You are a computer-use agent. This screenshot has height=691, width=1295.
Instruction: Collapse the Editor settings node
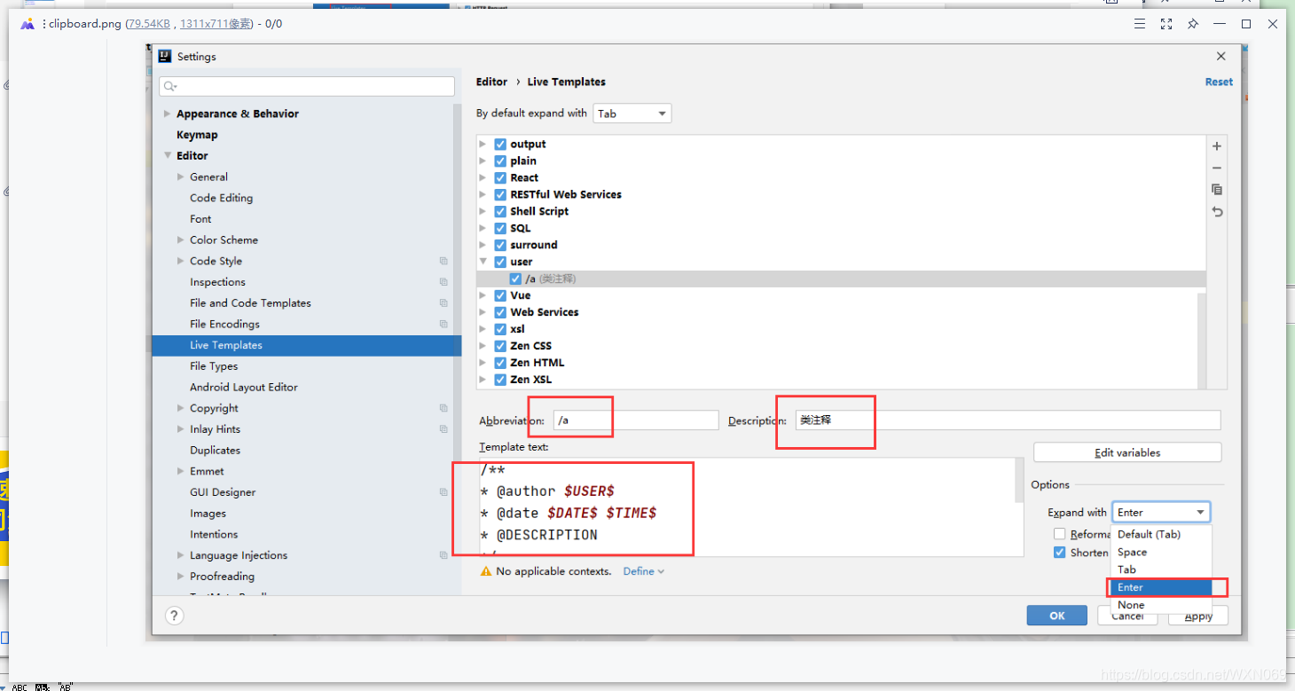(167, 155)
